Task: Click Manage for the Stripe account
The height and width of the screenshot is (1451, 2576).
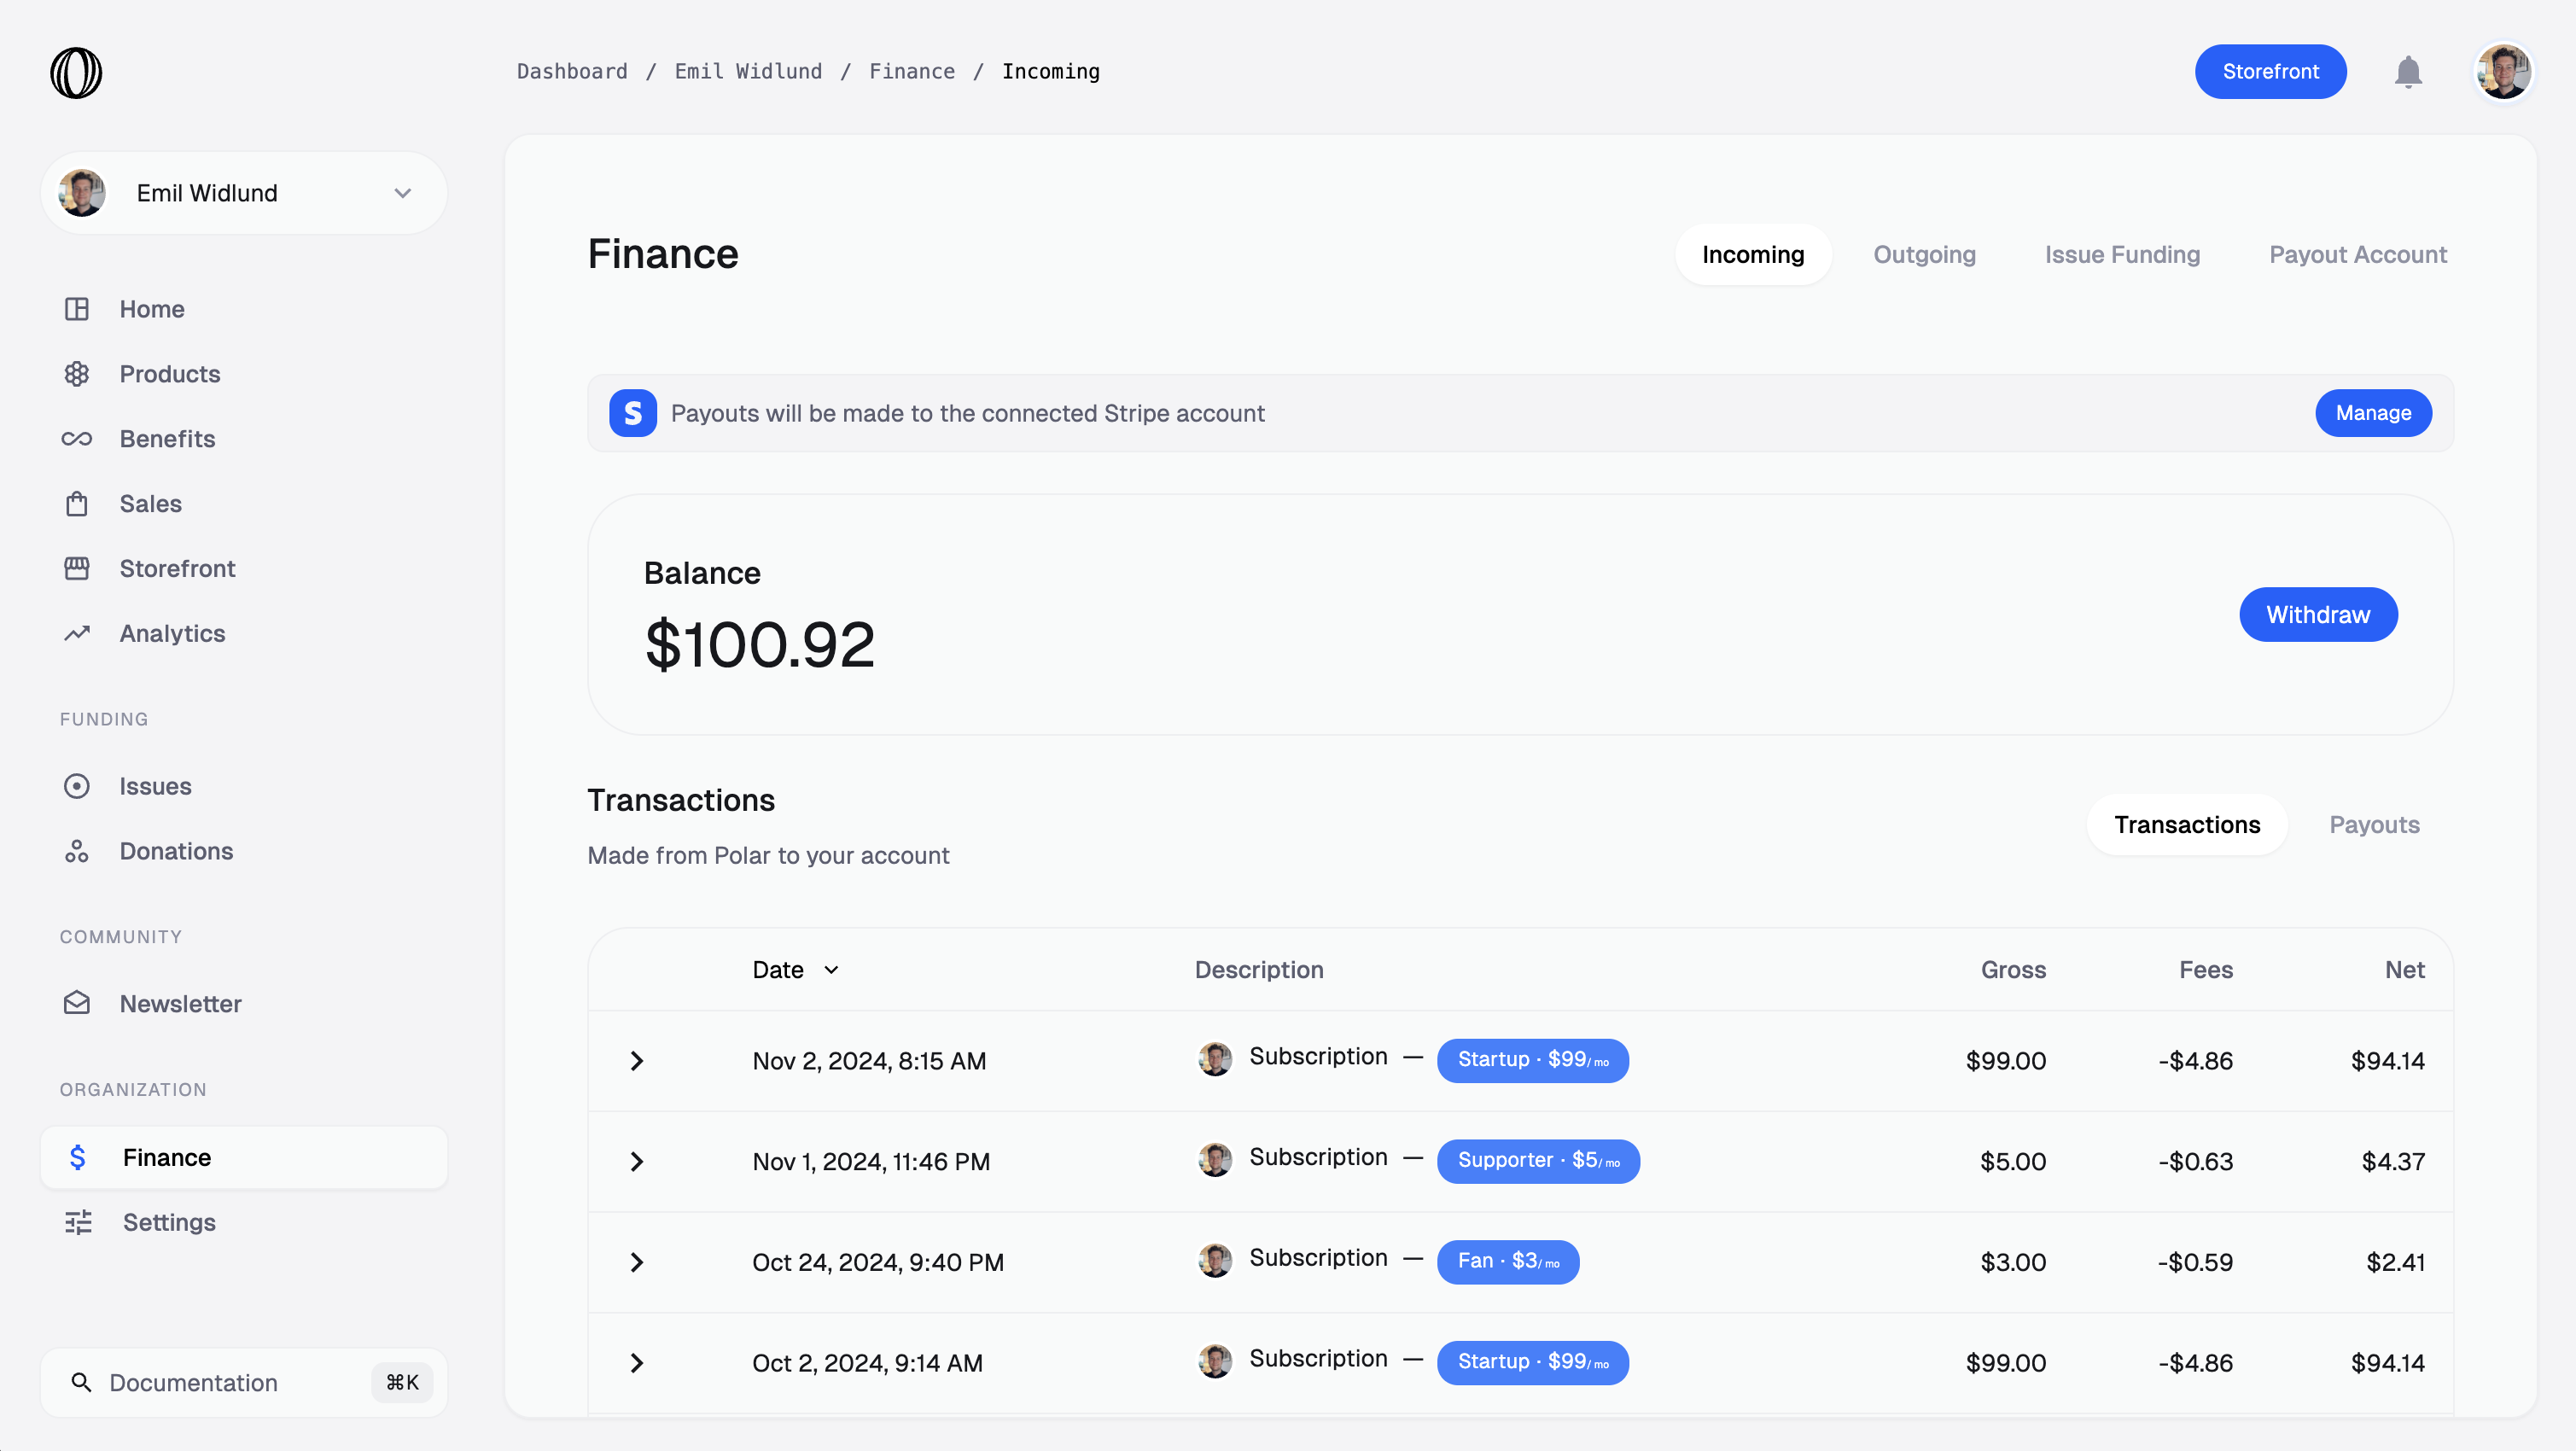Action: coord(2373,412)
